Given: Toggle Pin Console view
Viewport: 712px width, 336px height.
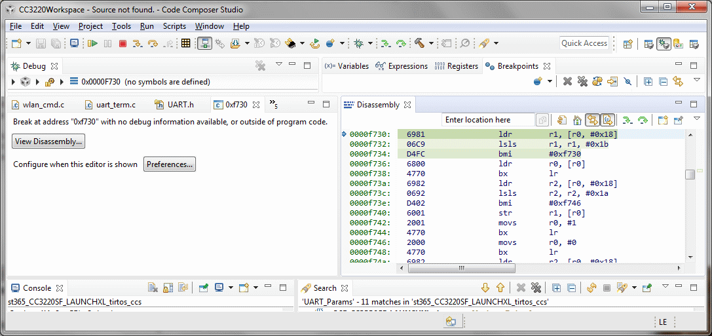Looking at the screenshot, I should click(x=204, y=288).
